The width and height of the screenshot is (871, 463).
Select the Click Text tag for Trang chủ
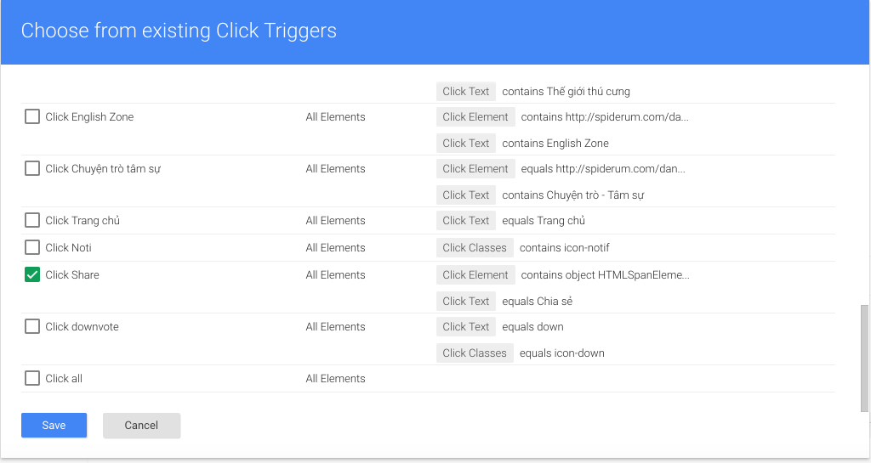(465, 221)
